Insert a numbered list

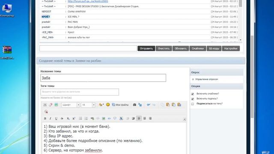(x=86, y=118)
